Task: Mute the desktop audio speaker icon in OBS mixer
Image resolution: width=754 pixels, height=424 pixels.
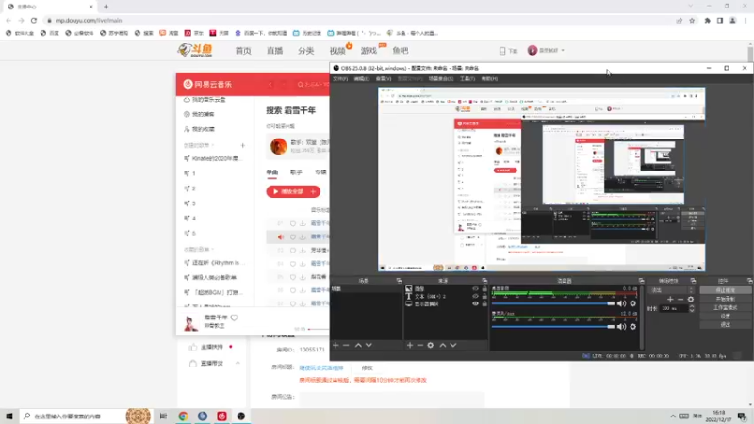Action: pyautogui.click(x=622, y=303)
